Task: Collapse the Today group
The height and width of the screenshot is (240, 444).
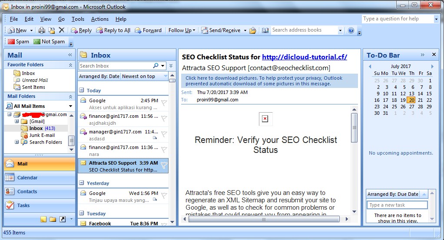Action: click(x=82, y=91)
